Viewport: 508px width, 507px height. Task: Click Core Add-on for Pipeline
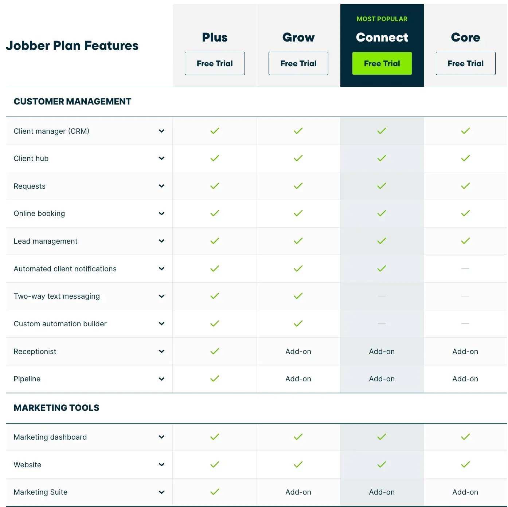coord(465,379)
